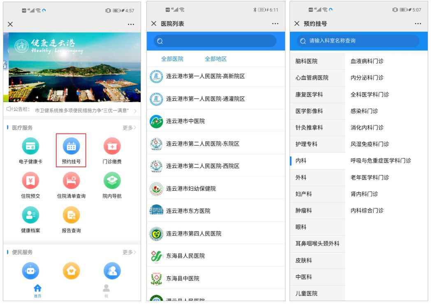Image resolution: width=431 pixels, height=304 pixels.
Task: Choose 全科医学科门诊 clinic
Action: tap(369, 94)
